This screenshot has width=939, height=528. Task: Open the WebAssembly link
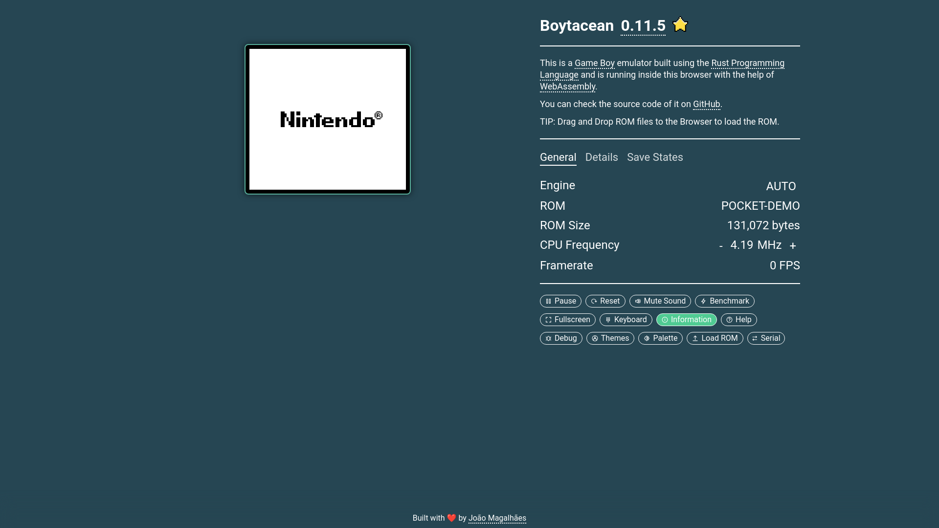(568, 87)
